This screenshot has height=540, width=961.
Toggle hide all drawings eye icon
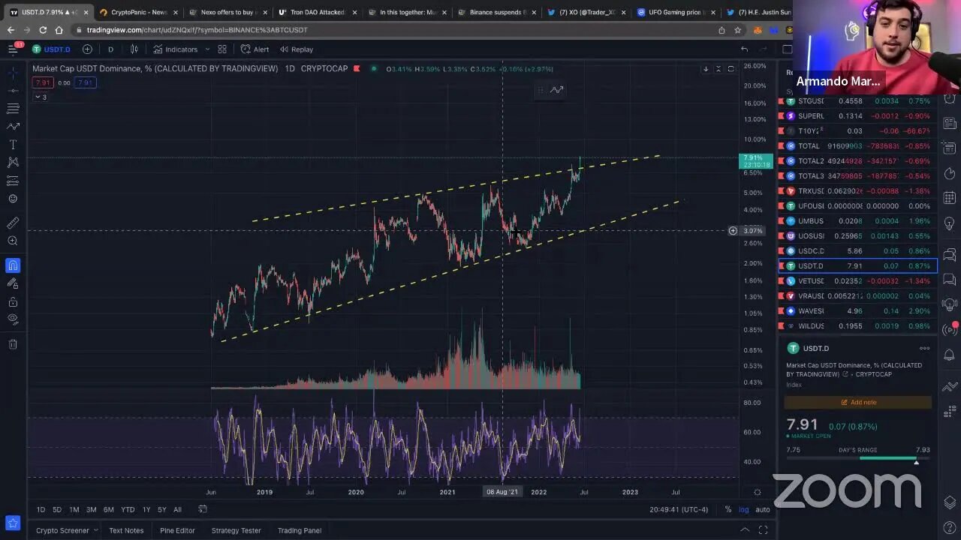point(13,319)
